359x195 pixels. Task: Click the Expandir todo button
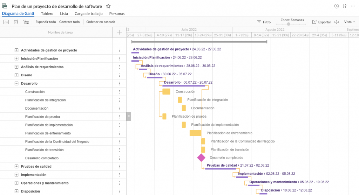[x=46, y=22]
